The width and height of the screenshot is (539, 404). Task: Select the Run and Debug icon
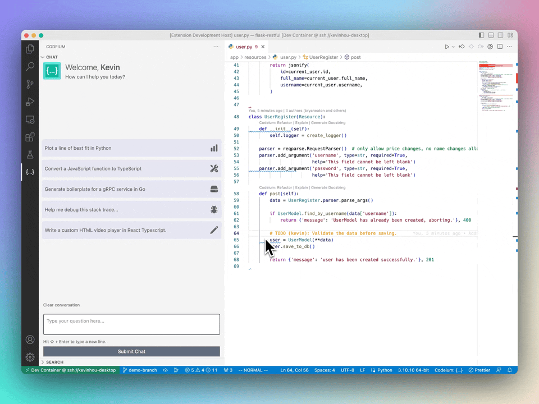pos(30,102)
